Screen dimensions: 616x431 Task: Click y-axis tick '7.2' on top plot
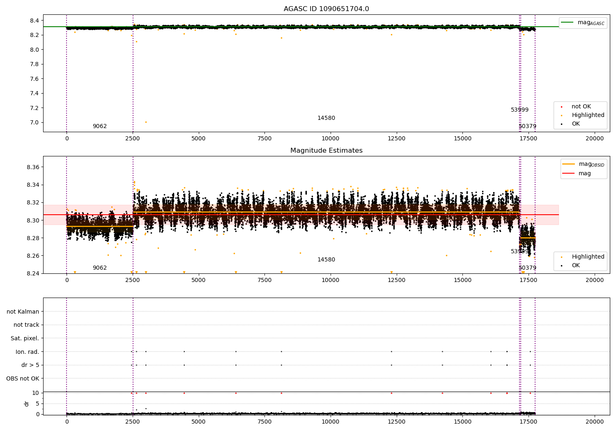pyautogui.click(x=34, y=108)
